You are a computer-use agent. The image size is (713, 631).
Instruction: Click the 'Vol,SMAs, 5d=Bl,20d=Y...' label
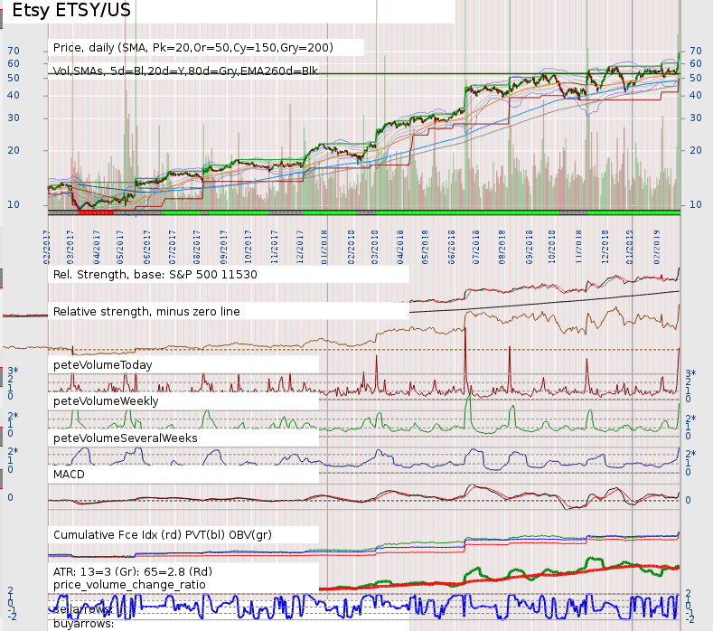[x=185, y=71]
